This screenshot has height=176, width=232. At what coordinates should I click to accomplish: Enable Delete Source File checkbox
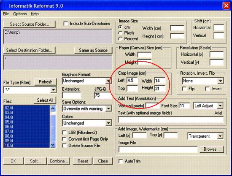[65, 146]
